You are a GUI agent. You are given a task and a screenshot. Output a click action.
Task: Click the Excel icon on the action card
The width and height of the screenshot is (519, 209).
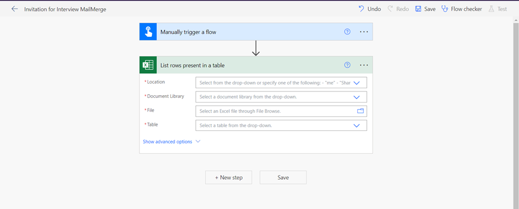(148, 65)
